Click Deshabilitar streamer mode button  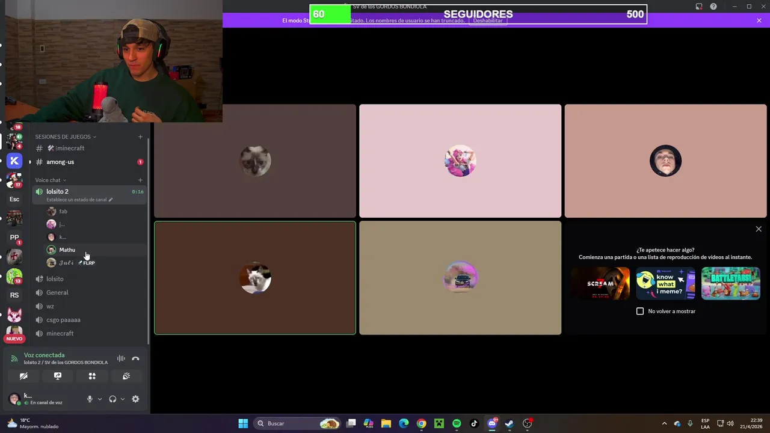(x=487, y=20)
